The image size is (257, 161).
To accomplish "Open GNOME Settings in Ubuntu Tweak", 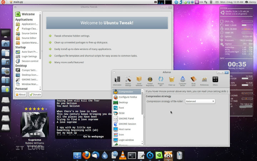I will pyautogui.click(x=27, y=79).
